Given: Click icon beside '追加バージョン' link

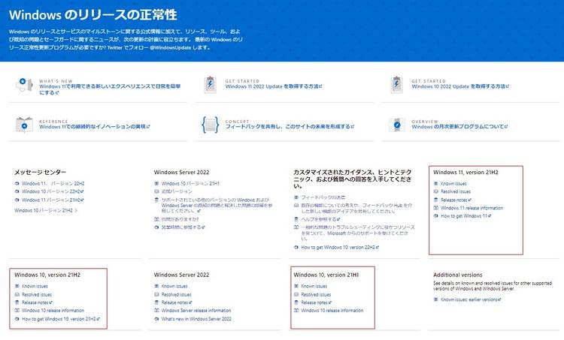Looking at the screenshot, I should 156,191.
